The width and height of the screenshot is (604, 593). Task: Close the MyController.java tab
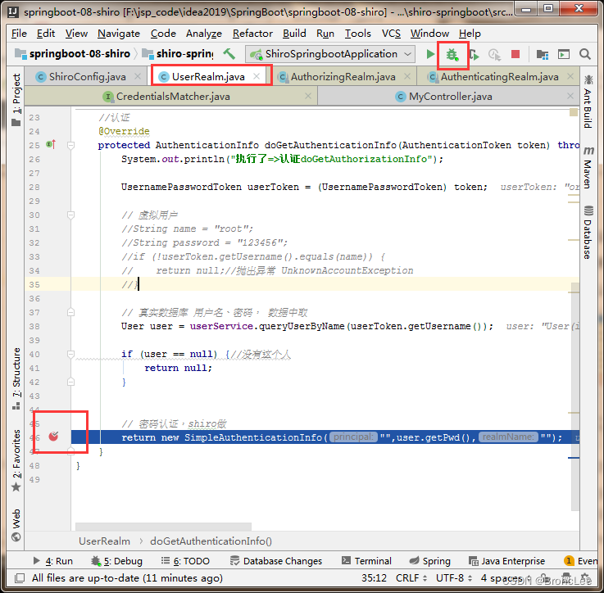(570, 96)
